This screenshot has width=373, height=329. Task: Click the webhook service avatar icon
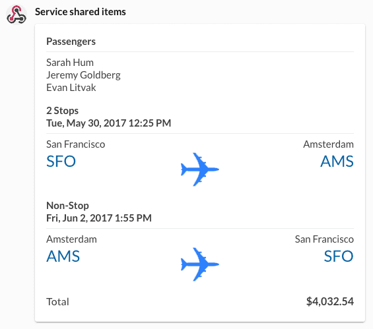(17, 15)
